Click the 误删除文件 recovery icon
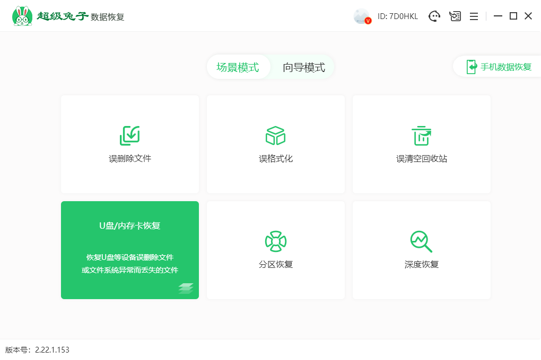The height and width of the screenshot is (360, 541). (x=129, y=136)
